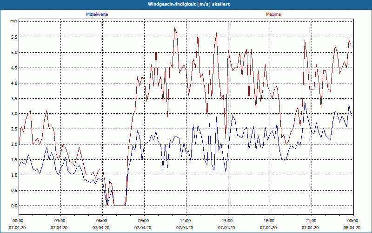Screen dimensions: 372x233
Task: Click the 06:00 time label
Action: 101,221
